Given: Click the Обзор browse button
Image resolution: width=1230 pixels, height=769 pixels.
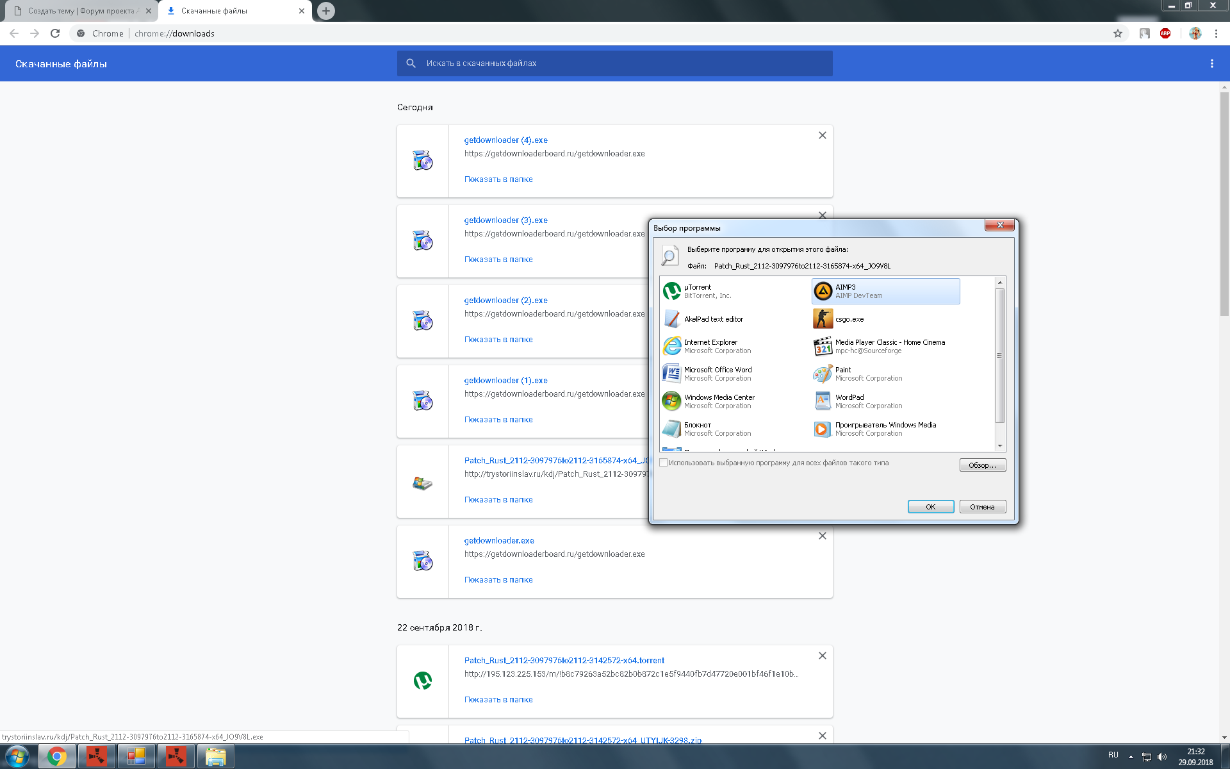Looking at the screenshot, I should 982,465.
